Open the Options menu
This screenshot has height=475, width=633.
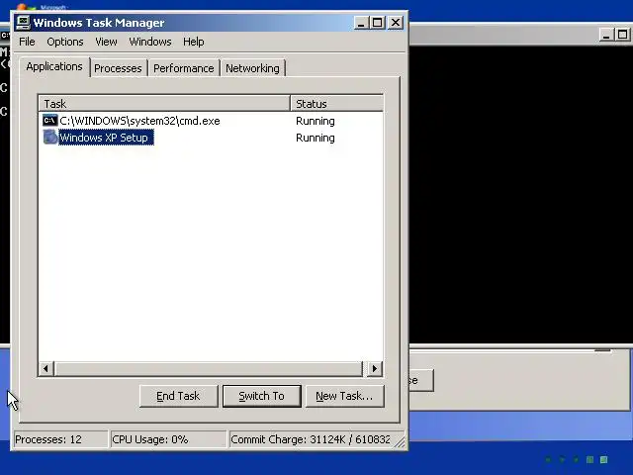pos(65,42)
